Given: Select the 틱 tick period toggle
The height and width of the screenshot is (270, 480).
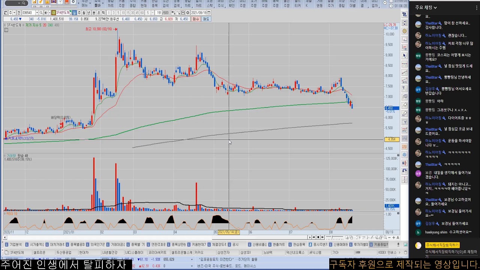Looking at the screenshot, I should (103, 13).
